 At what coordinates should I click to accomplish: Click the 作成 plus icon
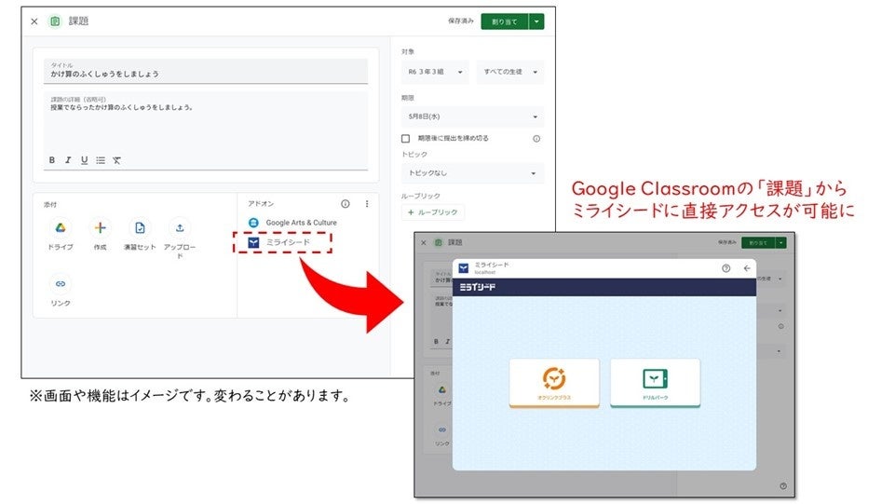coord(100,227)
